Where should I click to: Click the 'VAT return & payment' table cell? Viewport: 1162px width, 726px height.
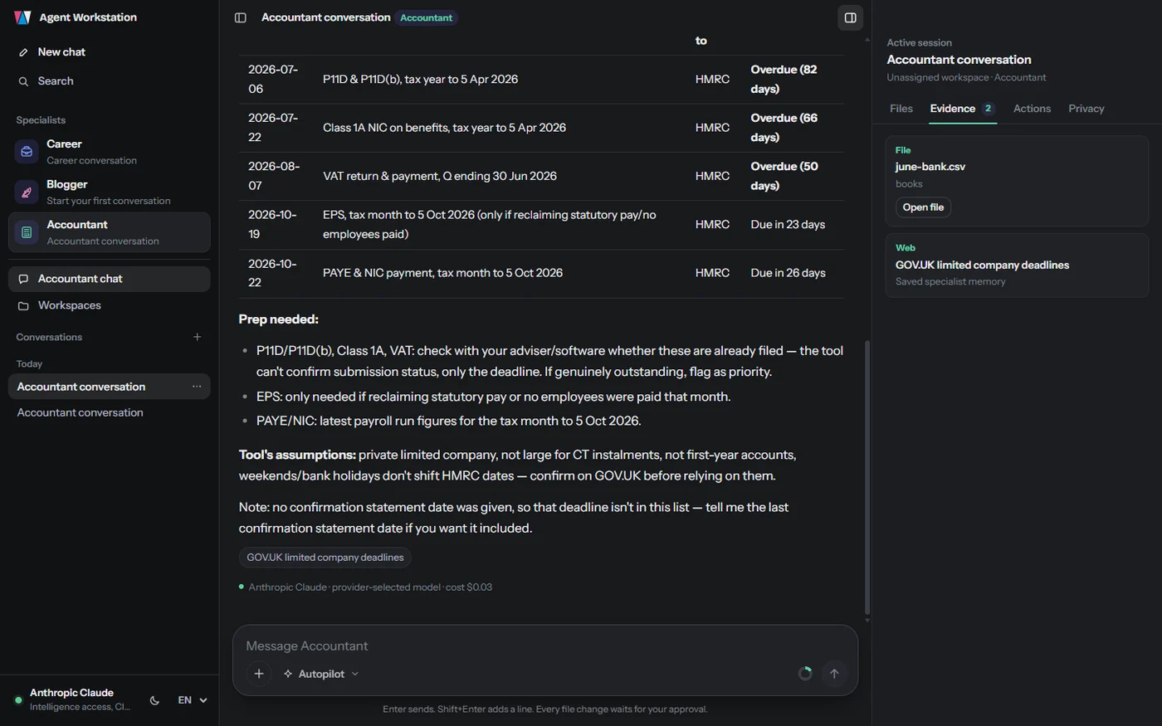[500, 176]
